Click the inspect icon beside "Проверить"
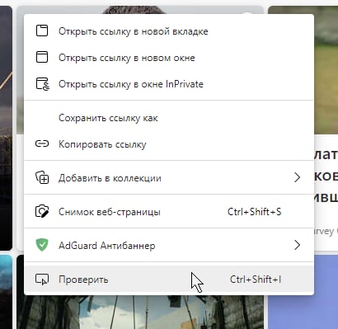Image resolution: width=338 pixels, height=329 pixels. pyautogui.click(x=42, y=280)
